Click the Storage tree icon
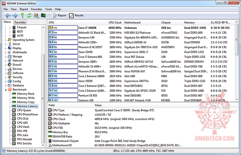The width and height of the screenshot is (241, 155). click(x=10, y=56)
